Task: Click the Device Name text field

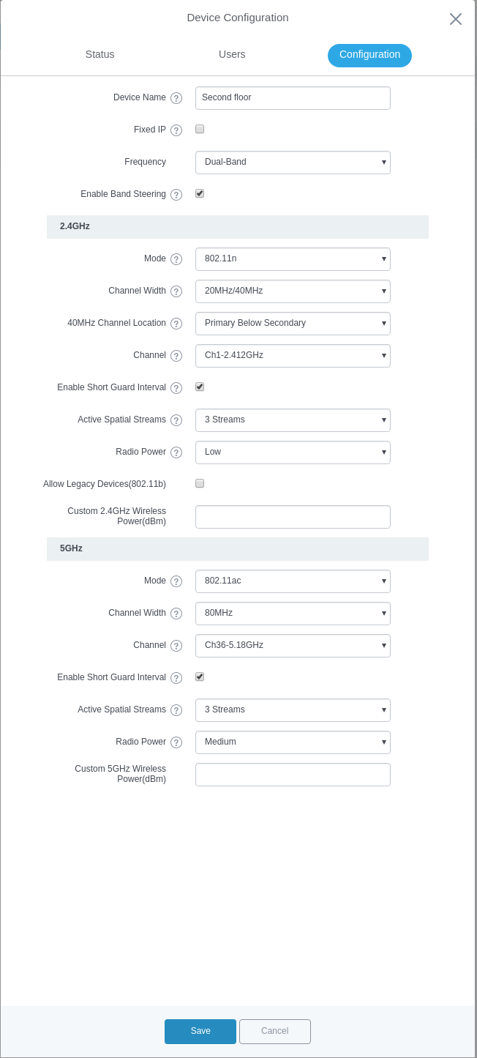Action: pyautogui.click(x=293, y=98)
